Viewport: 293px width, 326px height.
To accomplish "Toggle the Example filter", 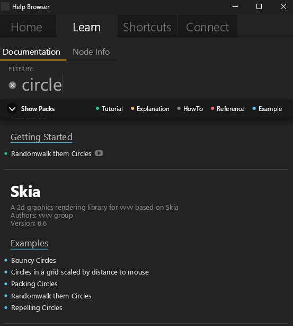I will [267, 108].
